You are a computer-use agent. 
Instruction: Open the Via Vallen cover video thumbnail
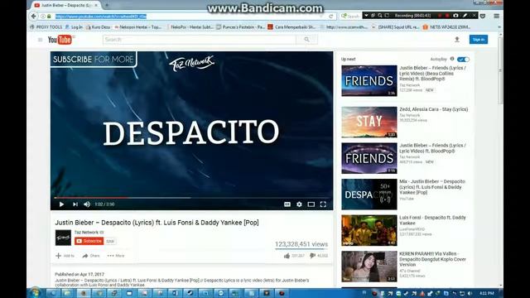pyautogui.click(x=369, y=267)
